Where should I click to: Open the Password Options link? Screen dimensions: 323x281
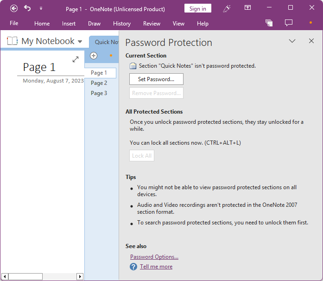click(x=154, y=257)
